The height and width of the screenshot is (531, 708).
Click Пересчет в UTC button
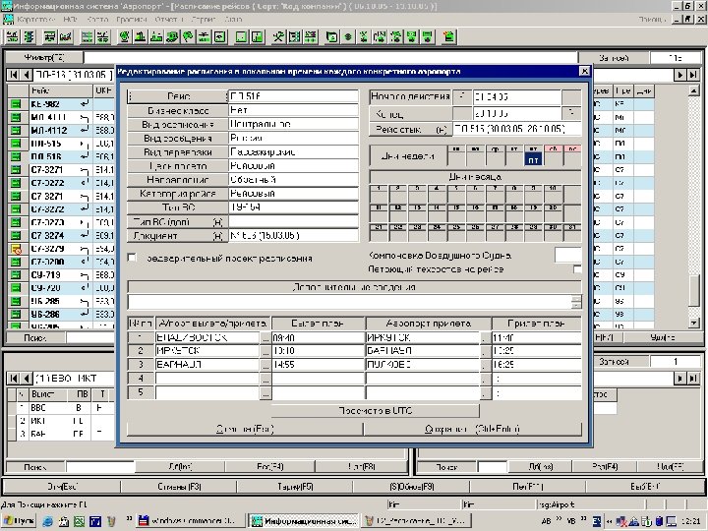[376, 411]
